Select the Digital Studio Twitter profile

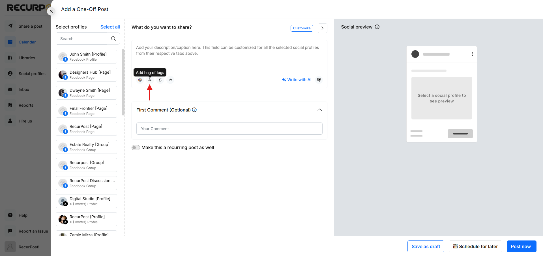pos(86,201)
